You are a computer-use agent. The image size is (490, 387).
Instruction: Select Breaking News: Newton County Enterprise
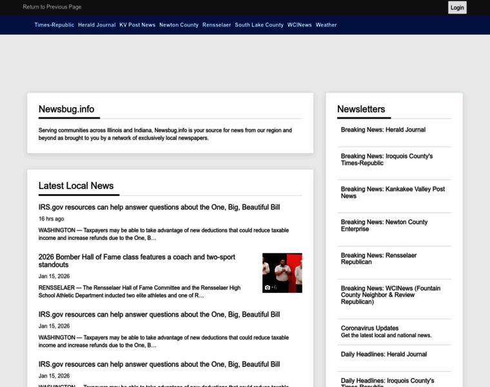click(x=384, y=225)
